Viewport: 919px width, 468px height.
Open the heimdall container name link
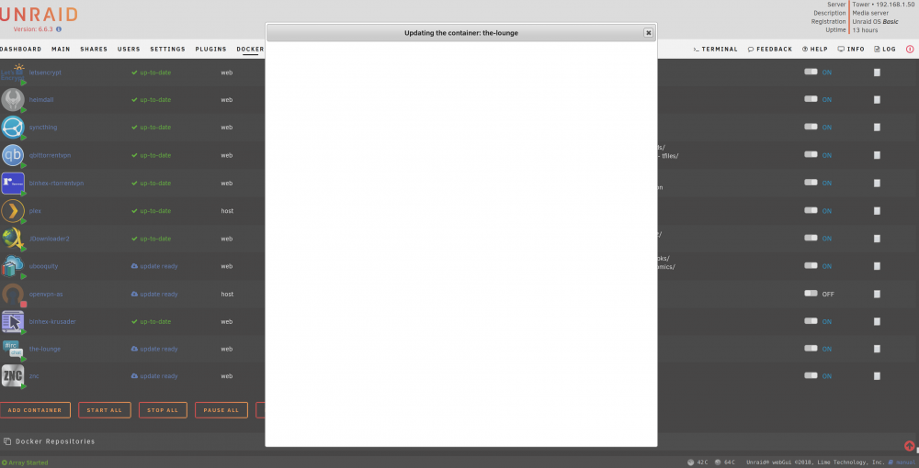click(41, 100)
